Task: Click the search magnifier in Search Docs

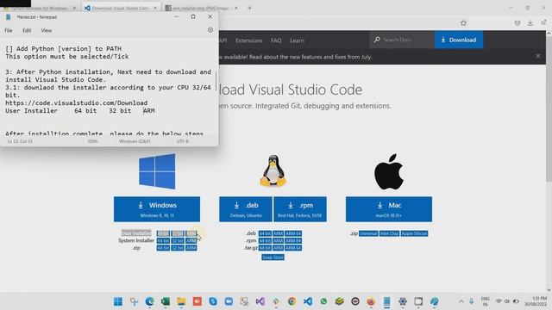Action: [x=377, y=40]
